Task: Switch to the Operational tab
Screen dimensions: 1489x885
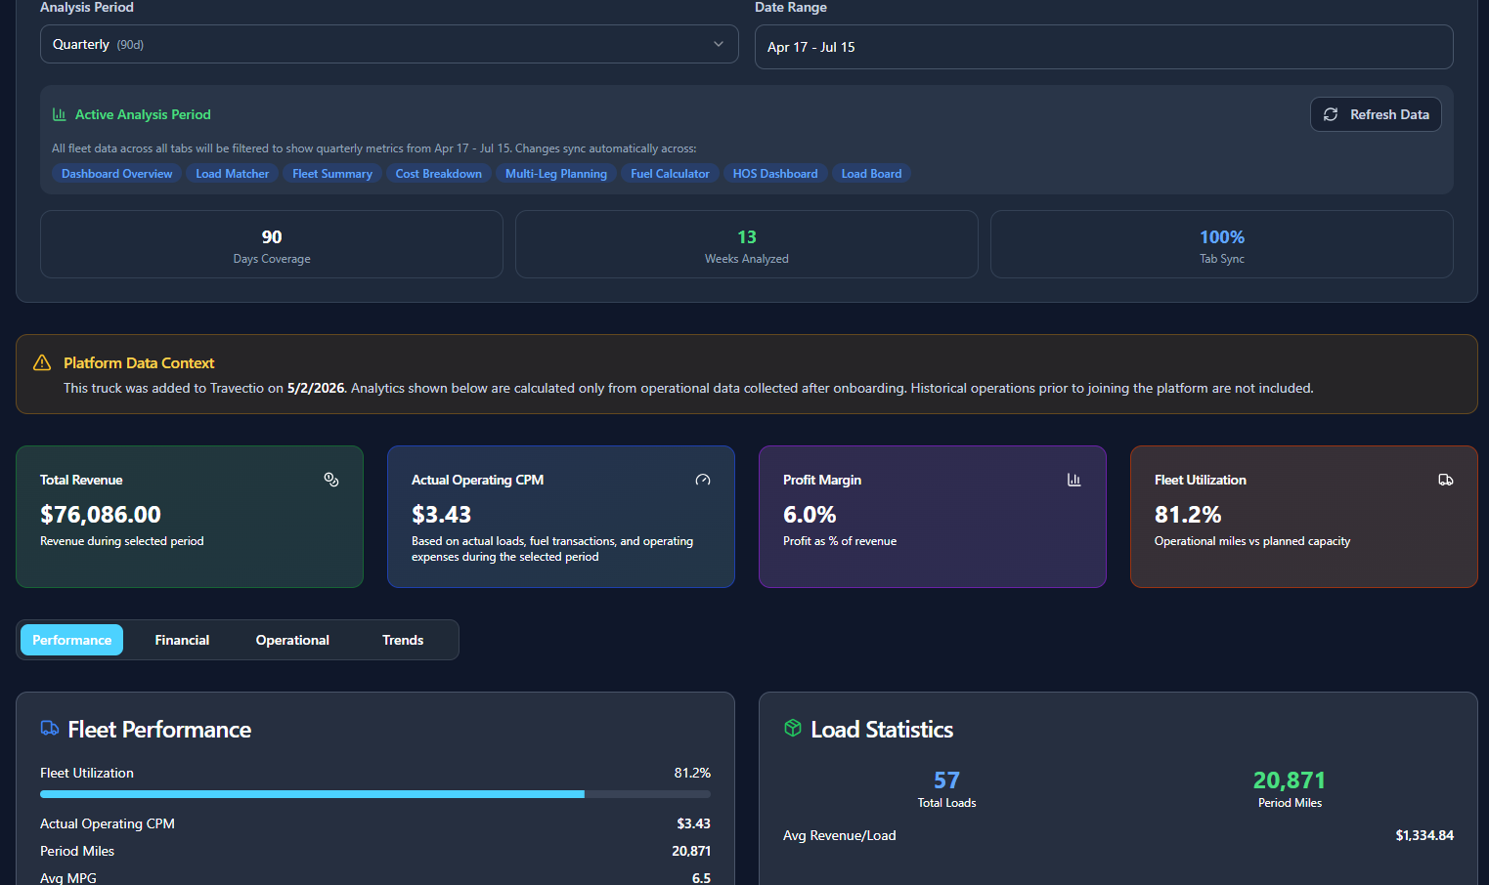Action: click(x=292, y=640)
